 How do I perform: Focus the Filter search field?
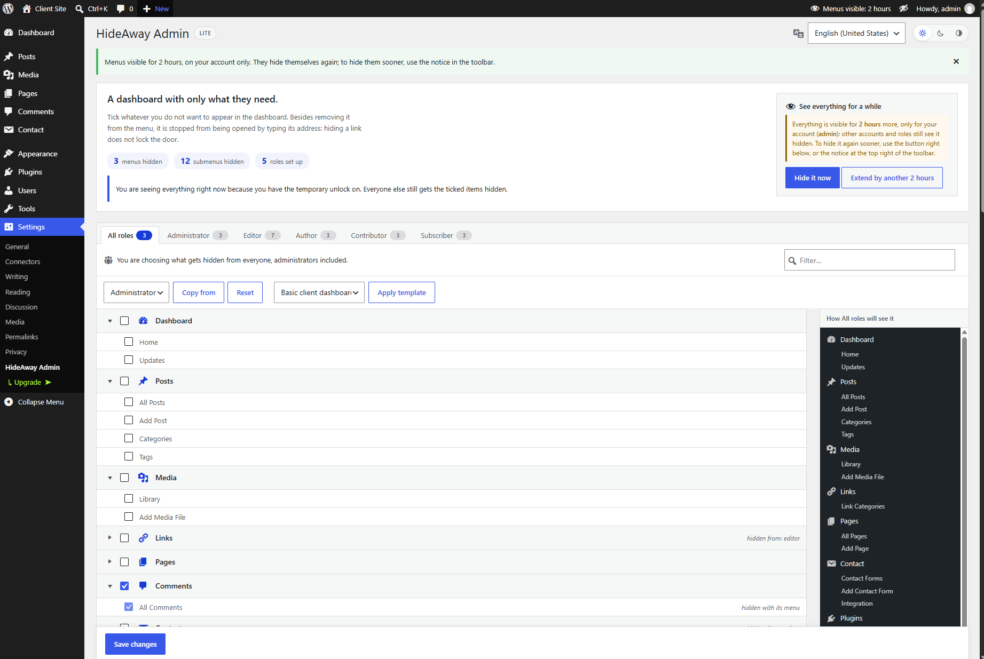pos(869,260)
